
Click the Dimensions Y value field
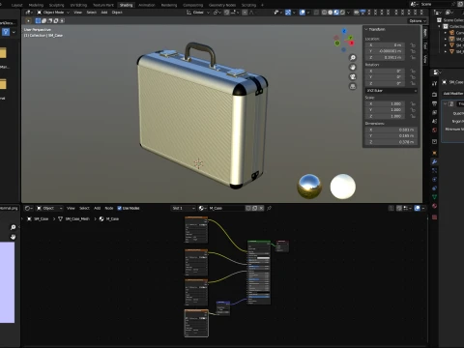pyautogui.click(x=391, y=135)
